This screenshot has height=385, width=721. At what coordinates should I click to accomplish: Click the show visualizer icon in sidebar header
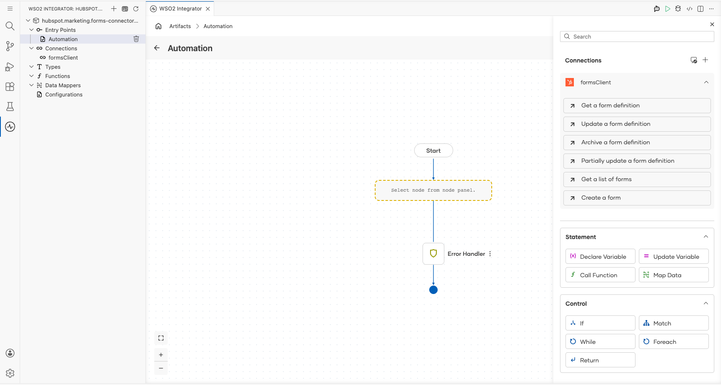tap(125, 8)
